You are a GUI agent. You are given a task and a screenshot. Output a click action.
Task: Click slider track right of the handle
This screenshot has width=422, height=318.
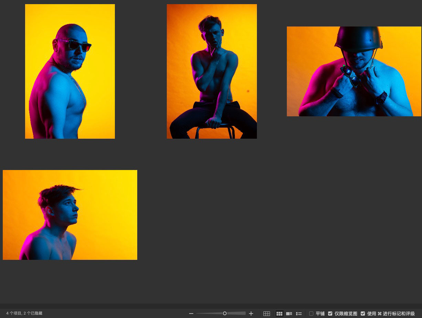(x=237, y=314)
